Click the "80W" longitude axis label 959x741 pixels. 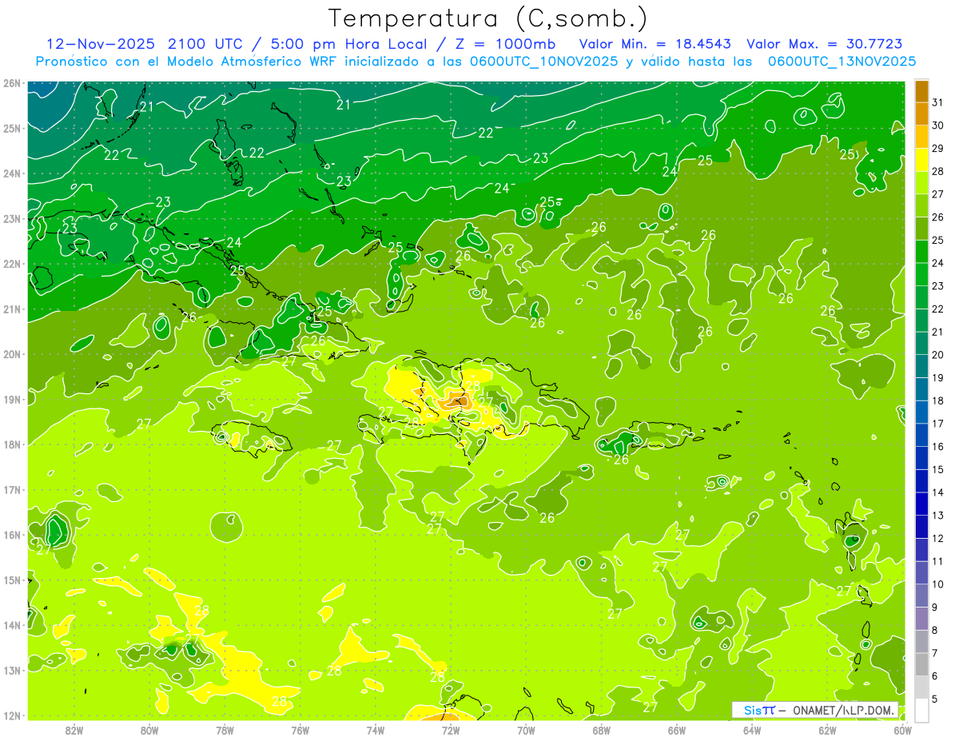(x=149, y=729)
